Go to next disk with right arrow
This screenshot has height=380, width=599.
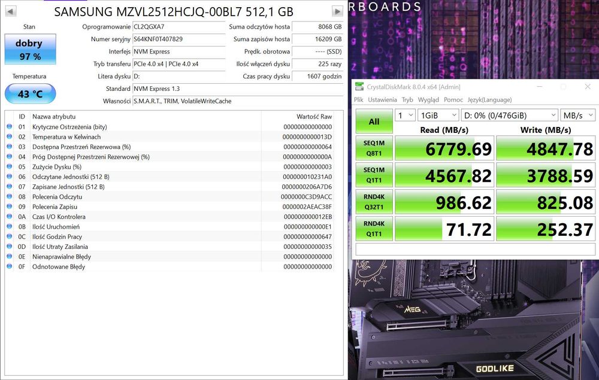point(337,11)
